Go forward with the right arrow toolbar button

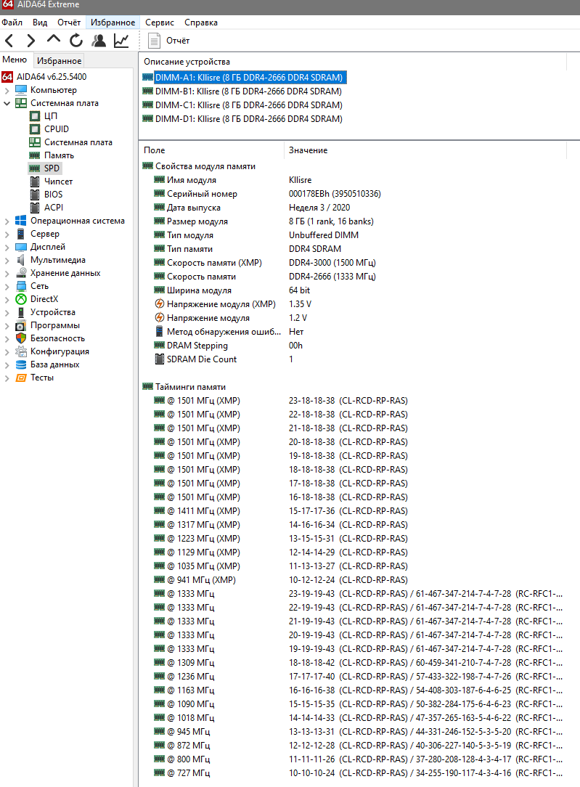(x=31, y=41)
